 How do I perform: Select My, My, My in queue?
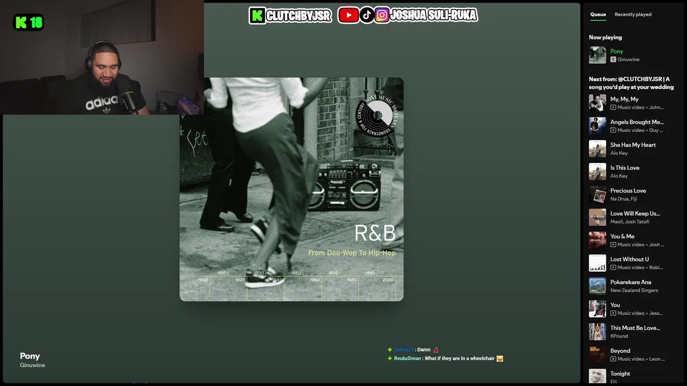[624, 99]
